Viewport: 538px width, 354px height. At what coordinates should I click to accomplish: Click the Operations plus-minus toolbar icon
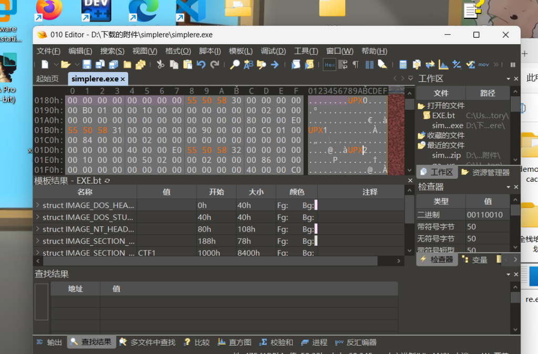[x=457, y=65]
